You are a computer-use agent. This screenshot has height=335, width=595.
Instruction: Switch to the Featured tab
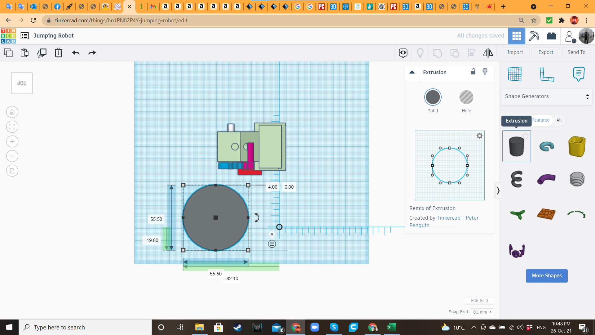(x=540, y=120)
